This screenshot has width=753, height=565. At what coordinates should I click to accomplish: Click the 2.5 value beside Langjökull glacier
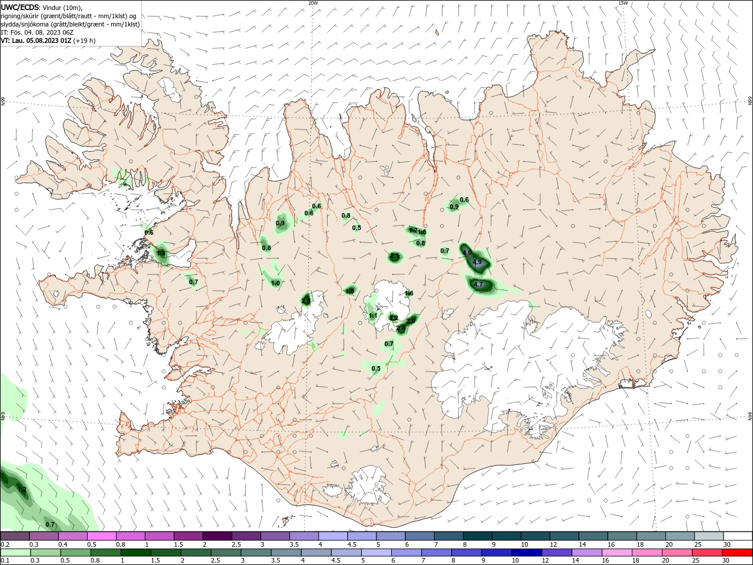click(x=305, y=301)
